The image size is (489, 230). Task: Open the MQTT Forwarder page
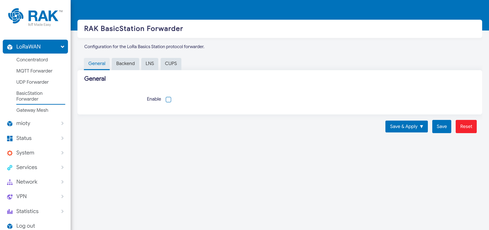click(x=34, y=71)
